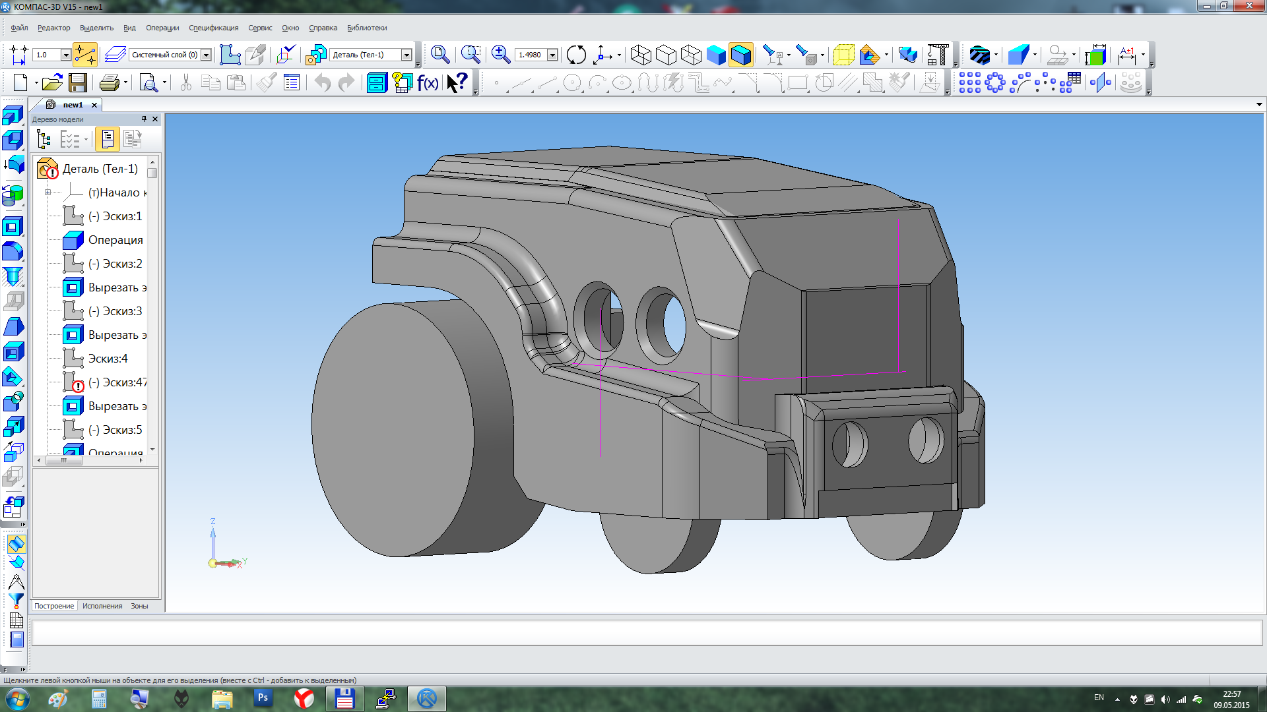The height and width of the screenshot is (712, 1267).
Task: Select Эскиз:4 in model tree
Action: pyautogui.click(x=108, y=359)
